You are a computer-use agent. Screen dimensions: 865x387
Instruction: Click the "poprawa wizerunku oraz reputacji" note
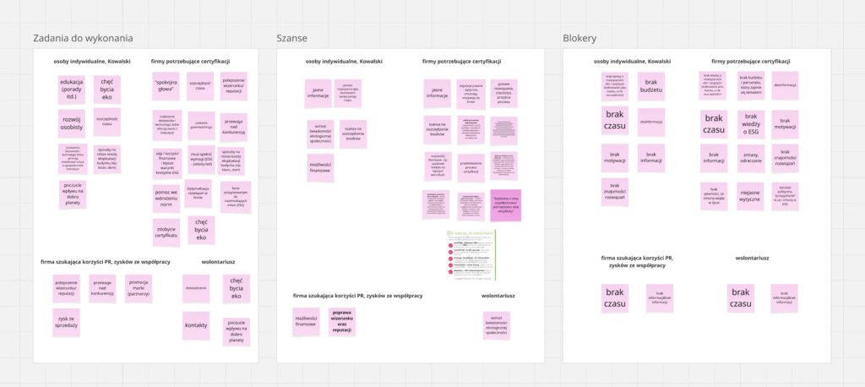click(x=342, y=321)
